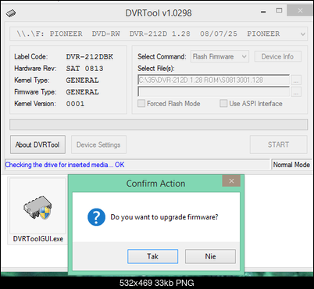
Task: Click the 'Select Command:' label
Action: pyautogui.click(x=162, y=56)
